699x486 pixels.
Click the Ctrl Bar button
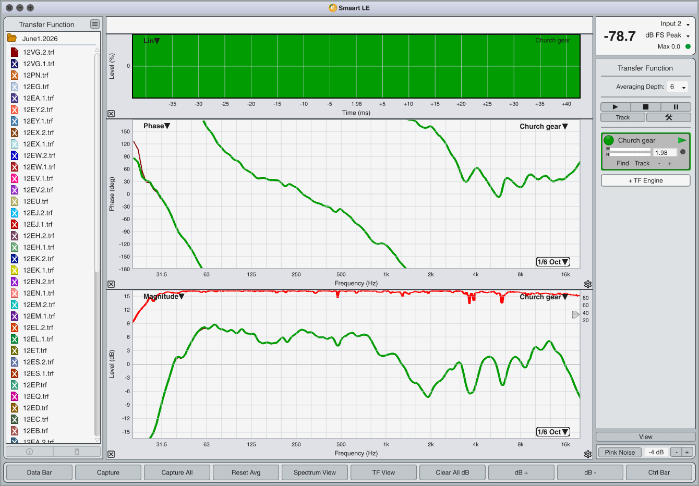point(659,472)
